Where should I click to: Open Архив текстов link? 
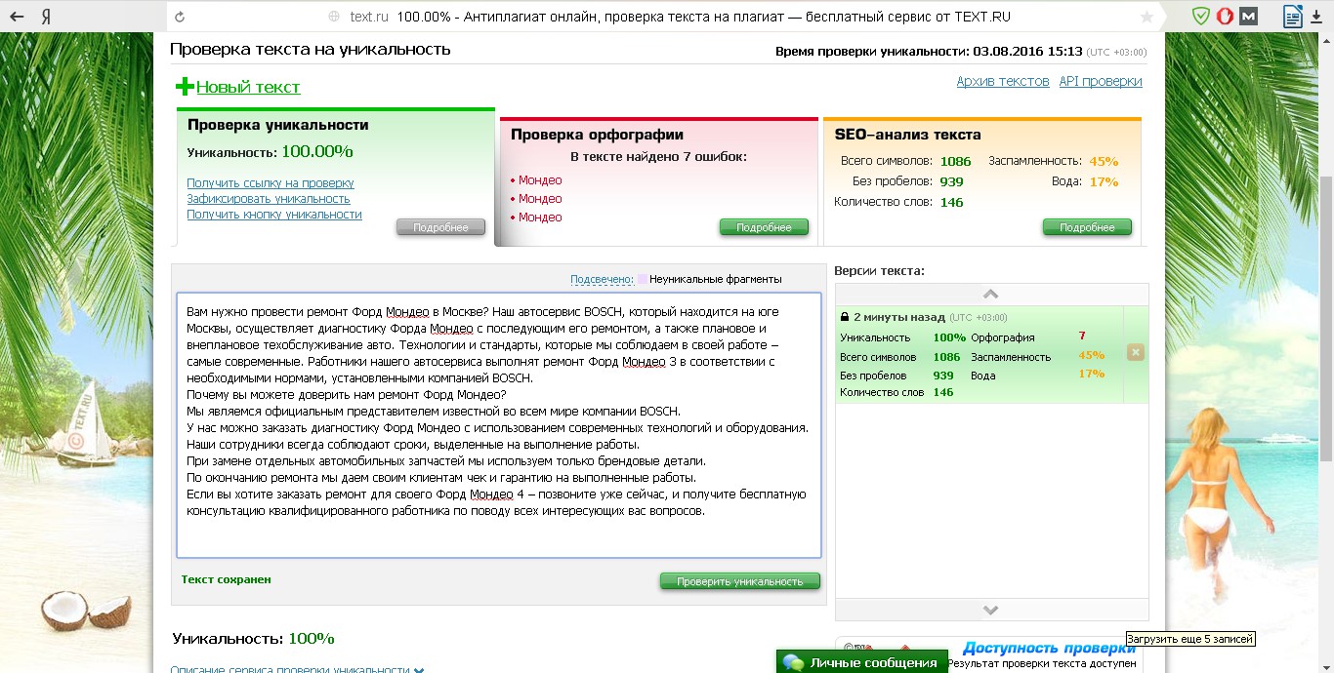coord(1003,82)
